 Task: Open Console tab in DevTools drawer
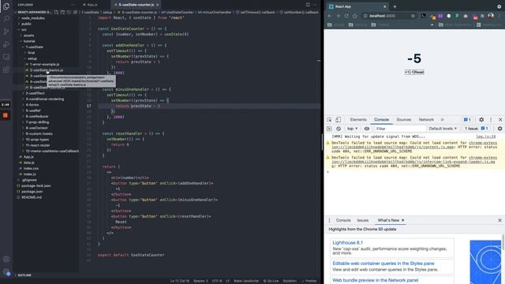click(x=343, y=220)
